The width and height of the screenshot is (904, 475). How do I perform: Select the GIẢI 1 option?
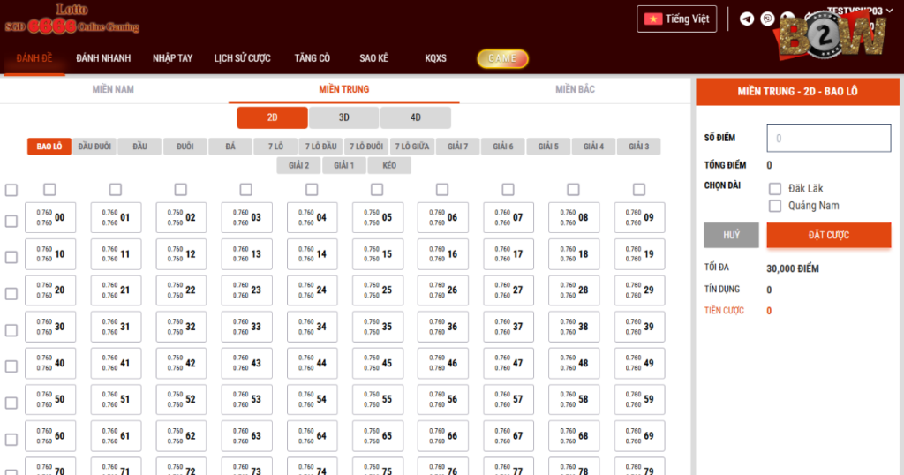pos(344,165)
